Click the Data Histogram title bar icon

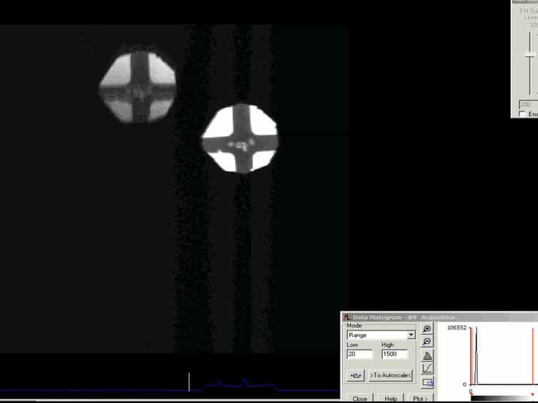[346, 317]
